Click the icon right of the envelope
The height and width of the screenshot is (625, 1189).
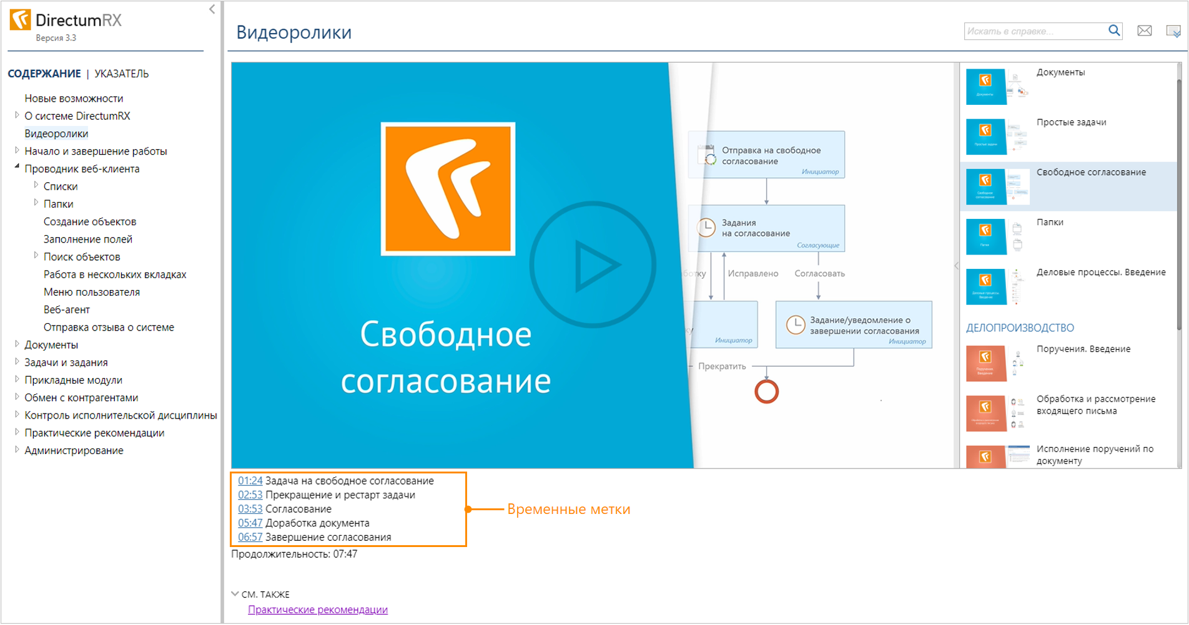[x=1173, y=31]
